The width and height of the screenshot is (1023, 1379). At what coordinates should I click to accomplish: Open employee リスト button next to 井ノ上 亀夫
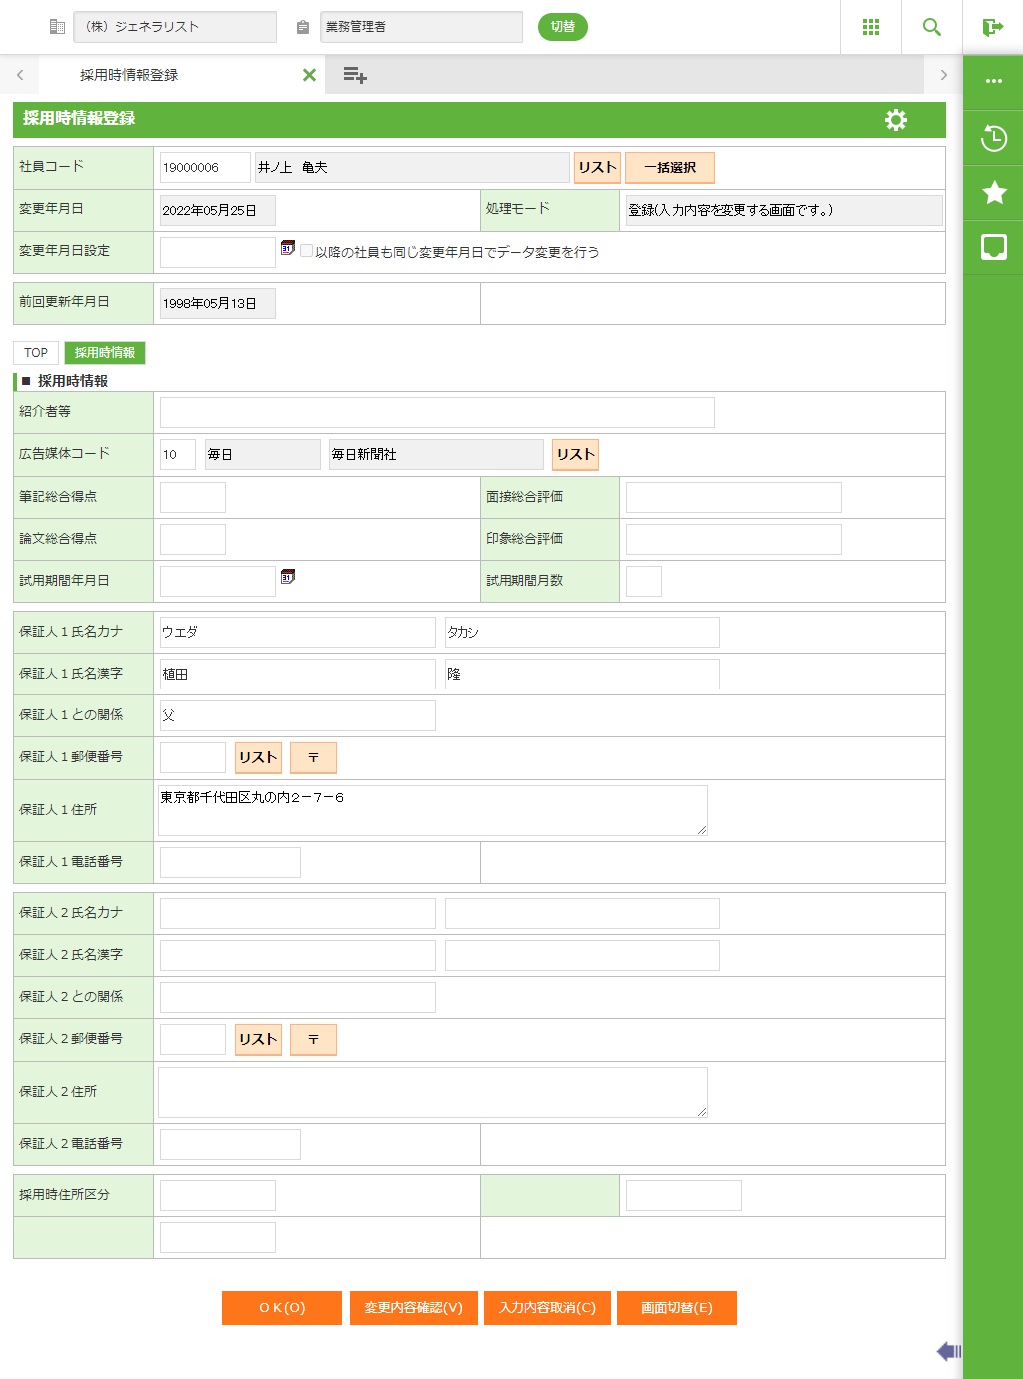click(x=597, y=168)
